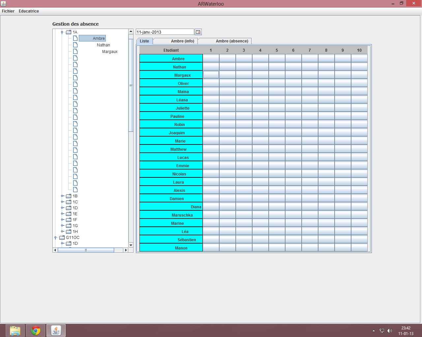This screenshot has width=422, height=337.
Task: Collapse the 1A class folder
Action: (62, 32)
